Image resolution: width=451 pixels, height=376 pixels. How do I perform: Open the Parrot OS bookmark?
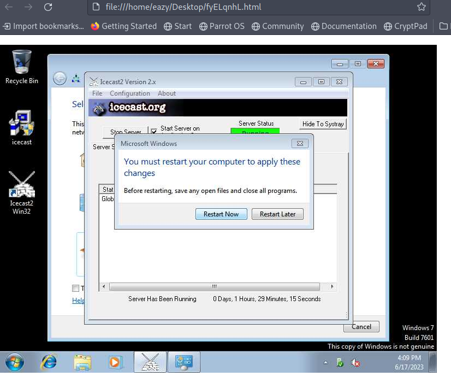coord(222,26)
